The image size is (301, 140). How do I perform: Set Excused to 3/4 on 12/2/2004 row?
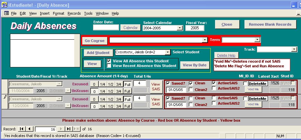click(x=119, y=99)
